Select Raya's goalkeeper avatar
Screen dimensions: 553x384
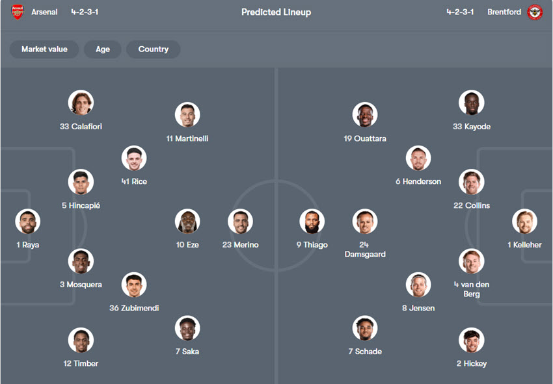[28, 222]
